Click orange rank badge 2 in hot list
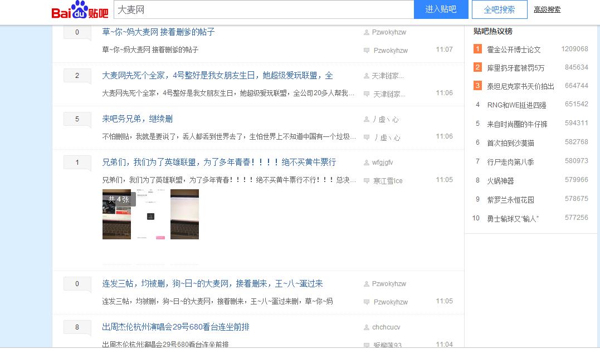This screenshot has width=600, height=349. (477, 67)
